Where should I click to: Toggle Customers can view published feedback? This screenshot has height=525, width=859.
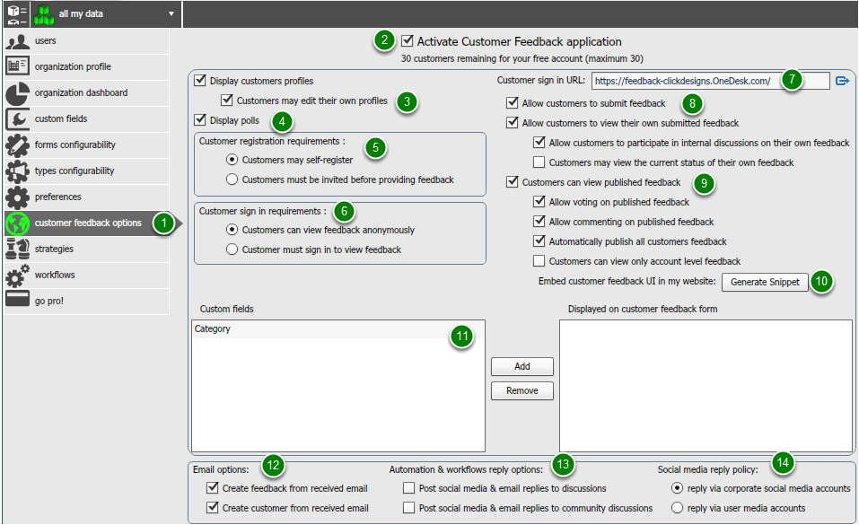[x=513, y=181]
